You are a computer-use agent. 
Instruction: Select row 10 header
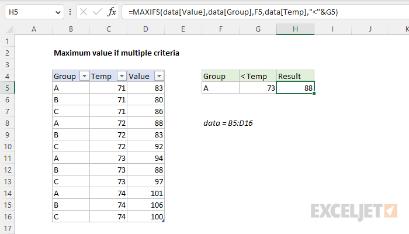point(7,146)
